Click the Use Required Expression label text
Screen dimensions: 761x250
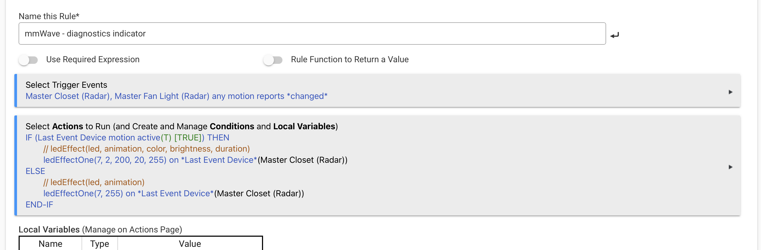(93, 60)
